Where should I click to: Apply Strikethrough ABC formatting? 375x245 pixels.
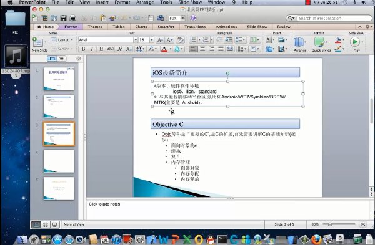[x=110, y=49]
